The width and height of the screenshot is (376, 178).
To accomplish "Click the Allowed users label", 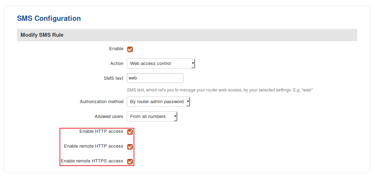I will 109,117.
